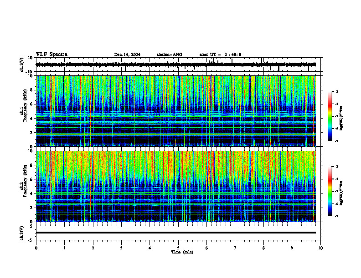Click the "2" kHz tick on ch.1 spectrogram
This screenshot has height=278, width=361.
coord(32,132)
